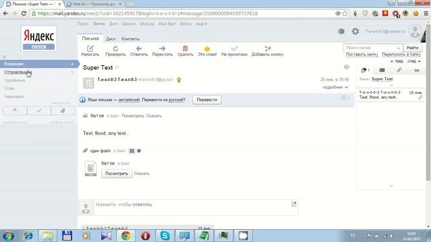Filter by flagged messages button in sidebar
This screenshot has width=431, height=242.
[x=15, y=110]
